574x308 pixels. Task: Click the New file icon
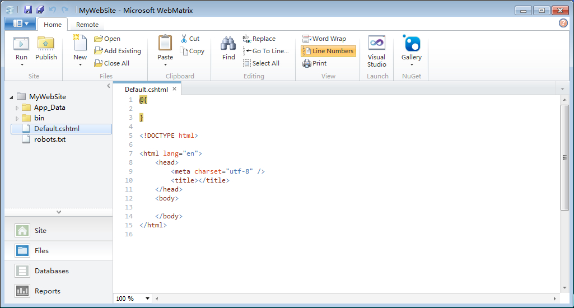[80, 43]
